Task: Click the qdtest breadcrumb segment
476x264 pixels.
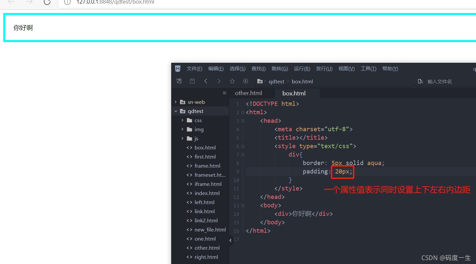Action: point(277,82)
